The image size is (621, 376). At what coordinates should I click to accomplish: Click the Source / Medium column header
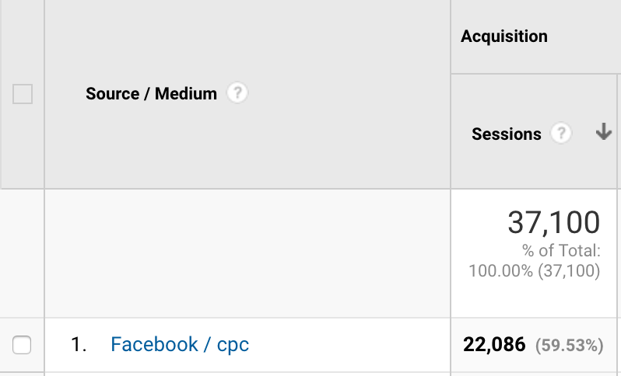[x=151, y=94]
